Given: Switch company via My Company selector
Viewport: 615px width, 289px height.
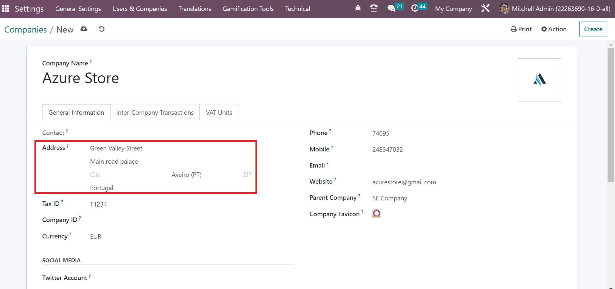Looking at the screenshot, I should click(x=453, y=9).
